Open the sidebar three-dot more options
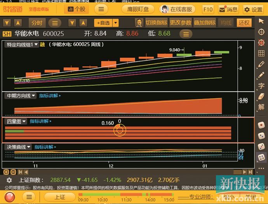 click(261, 168)
